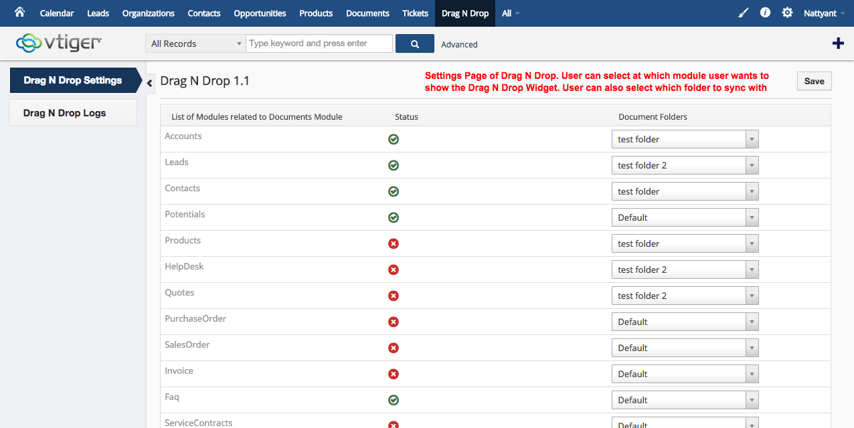Screen dimensions: 854x428
Task: Expand the All modules menu
Action: pyautogui.click(x=511, y=13)
